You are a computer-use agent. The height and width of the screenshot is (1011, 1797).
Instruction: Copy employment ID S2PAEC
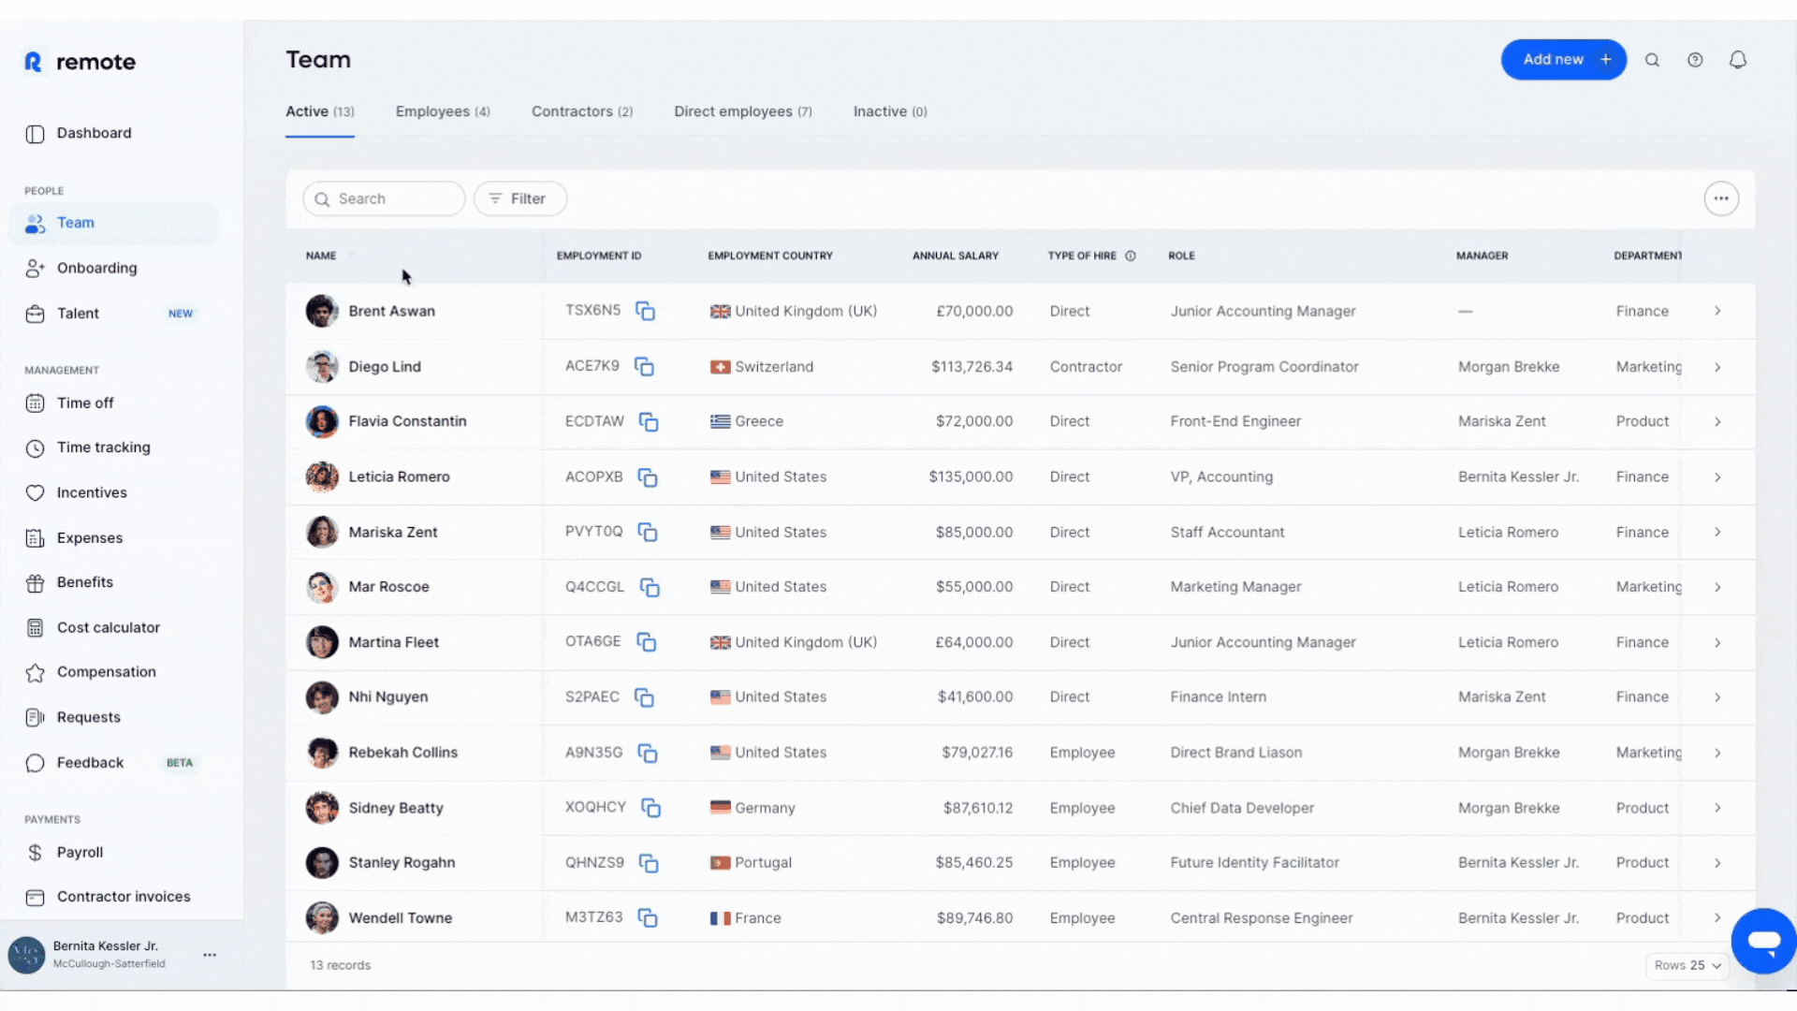tap(644, 697)
